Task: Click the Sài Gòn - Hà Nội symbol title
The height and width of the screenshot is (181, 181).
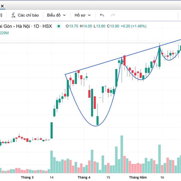Action: click(26, 26)
